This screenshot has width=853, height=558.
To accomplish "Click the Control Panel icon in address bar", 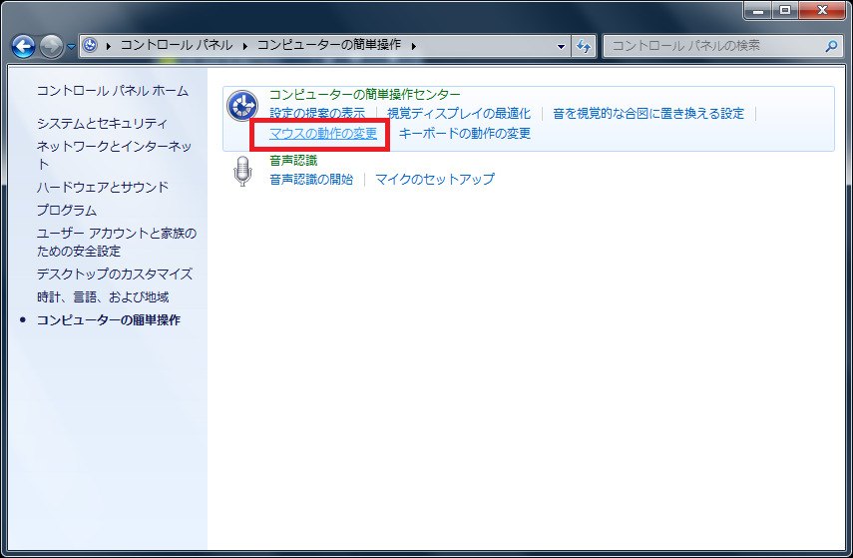I will tap(91, 45).
